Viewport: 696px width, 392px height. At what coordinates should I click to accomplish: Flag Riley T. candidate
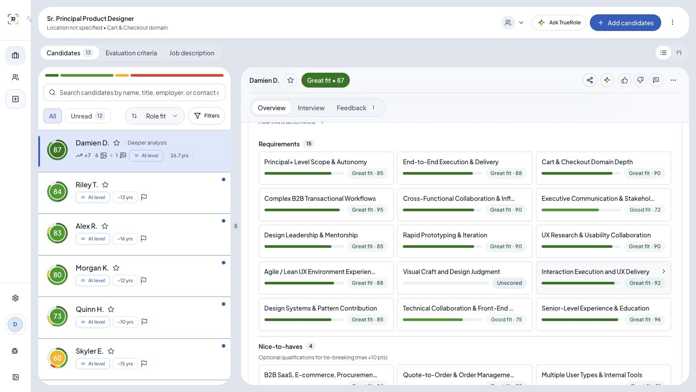click(144, 197)
